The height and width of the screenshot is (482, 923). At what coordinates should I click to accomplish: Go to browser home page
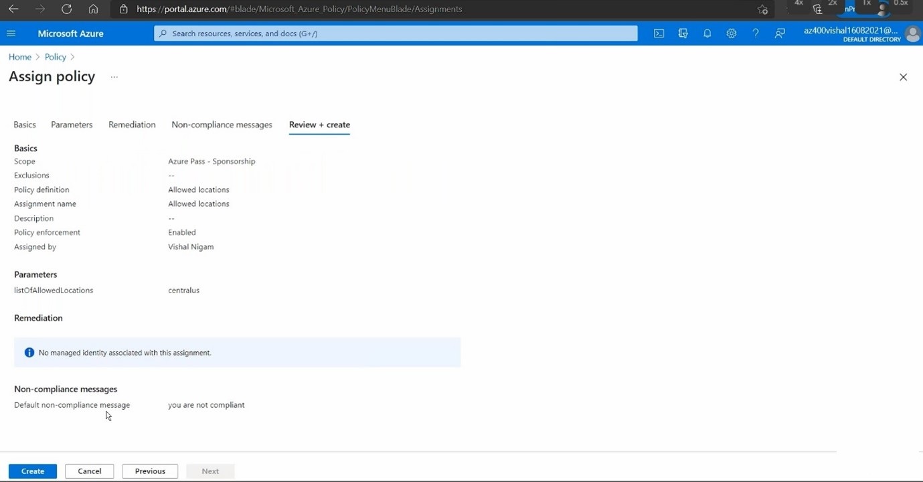[93, 9]
